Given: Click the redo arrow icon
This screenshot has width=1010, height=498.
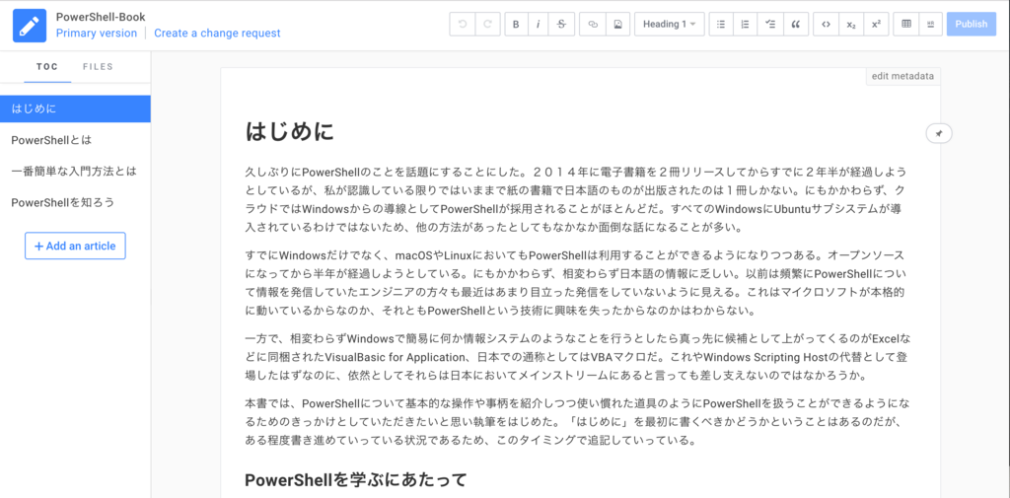Looking at the screenshot, I should click(x=487, y=25).
